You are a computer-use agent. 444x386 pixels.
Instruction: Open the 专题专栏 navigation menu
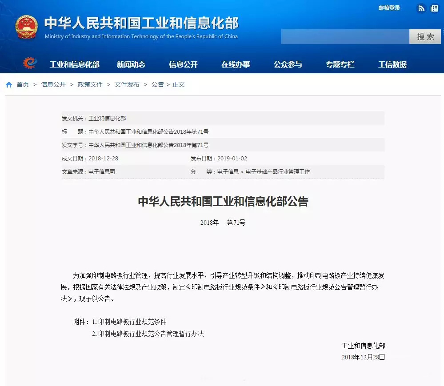click(x=340, y=64)
